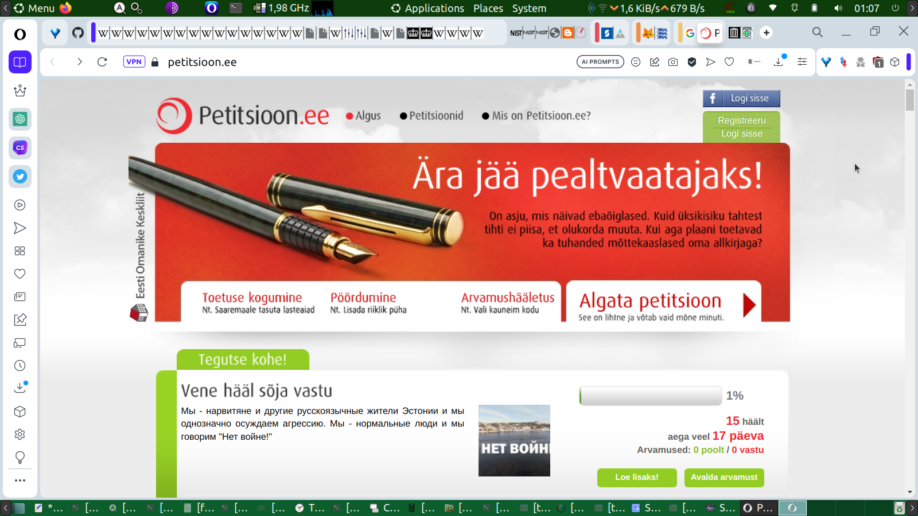Switch to the GitHub tab
This screenshot has width=918, height=516.
[78, 33]
